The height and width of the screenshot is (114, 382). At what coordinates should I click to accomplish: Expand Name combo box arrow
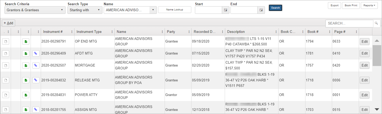[153, 10]
